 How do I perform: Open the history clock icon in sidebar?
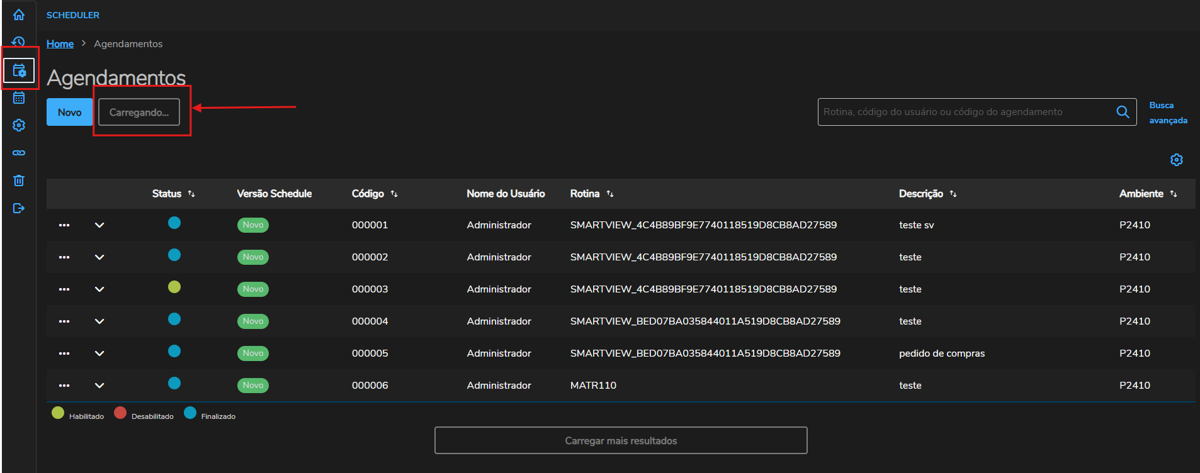[19, 42]
